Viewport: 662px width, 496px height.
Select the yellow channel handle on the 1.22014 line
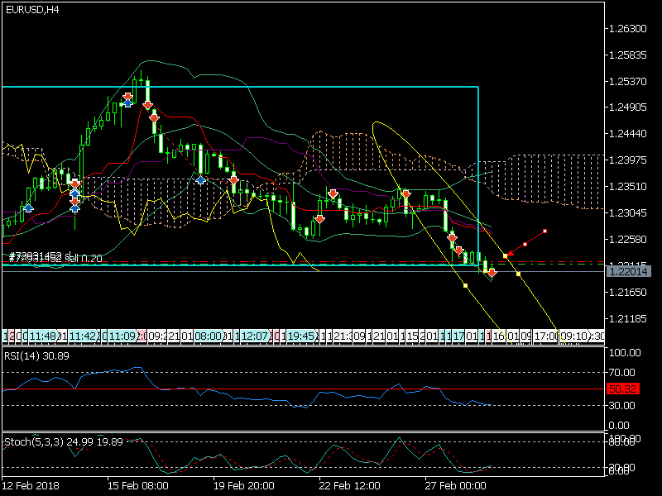tap(519, 274)
